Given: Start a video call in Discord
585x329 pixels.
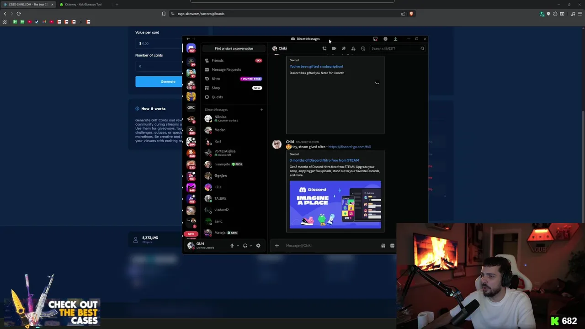Looking at the screenshot, I should [334, 48].
